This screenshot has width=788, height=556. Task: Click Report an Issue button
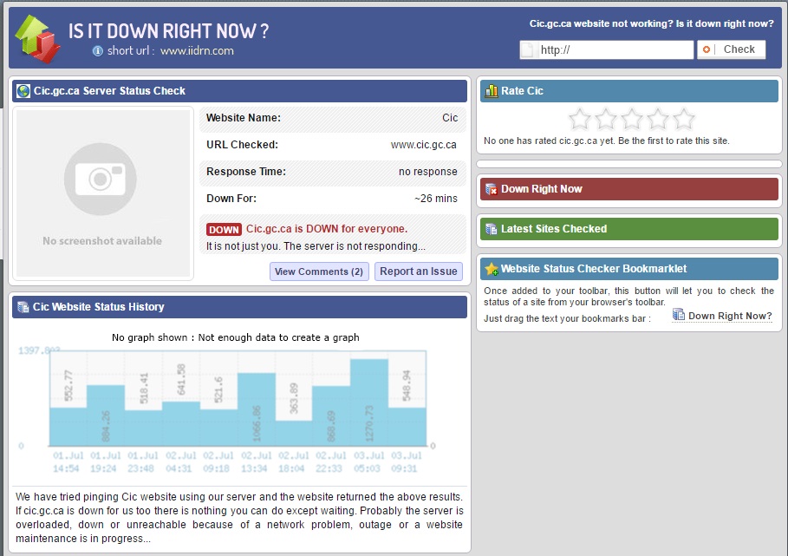pos(418,271)
